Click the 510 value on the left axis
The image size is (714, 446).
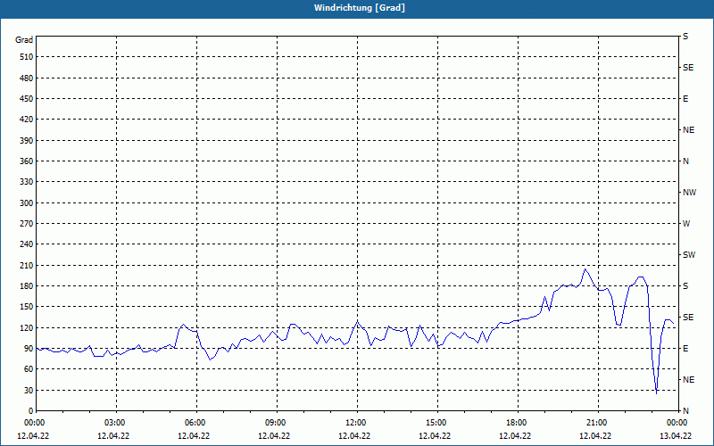[27, 57]
